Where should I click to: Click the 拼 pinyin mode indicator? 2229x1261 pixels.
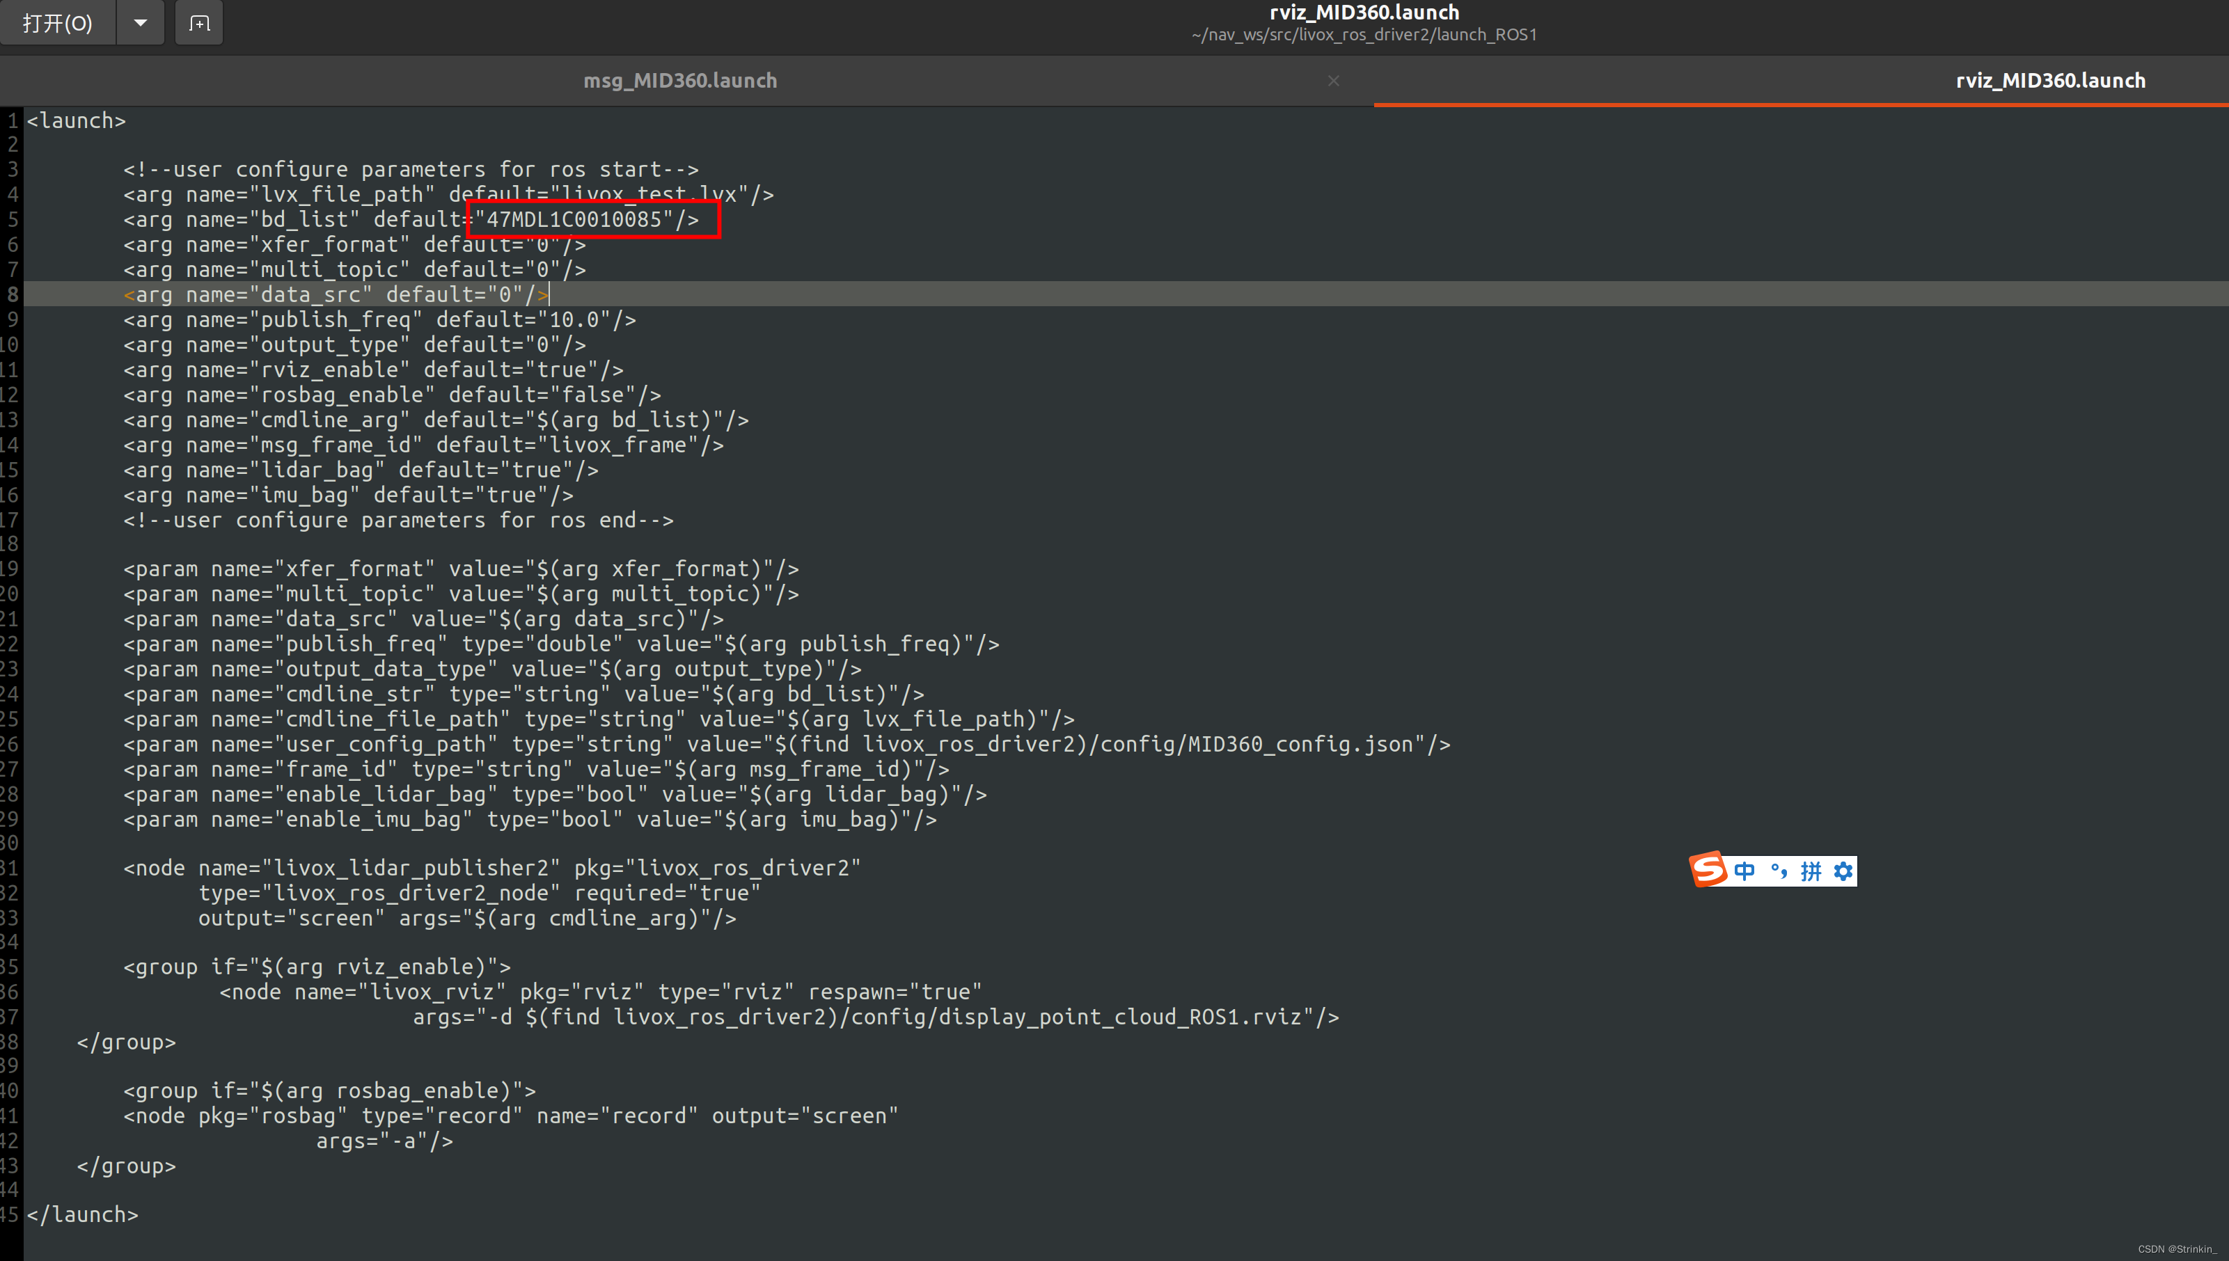tap(1811, 871)
